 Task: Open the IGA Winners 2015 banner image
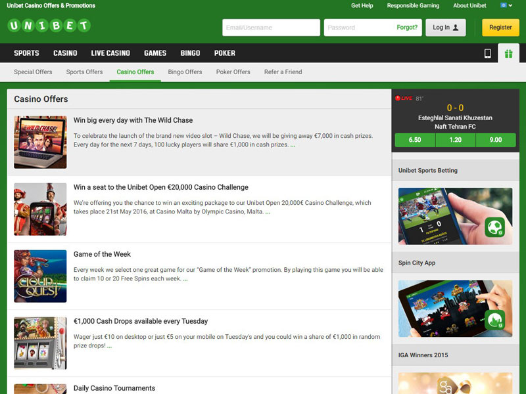(x=455, y=383)
